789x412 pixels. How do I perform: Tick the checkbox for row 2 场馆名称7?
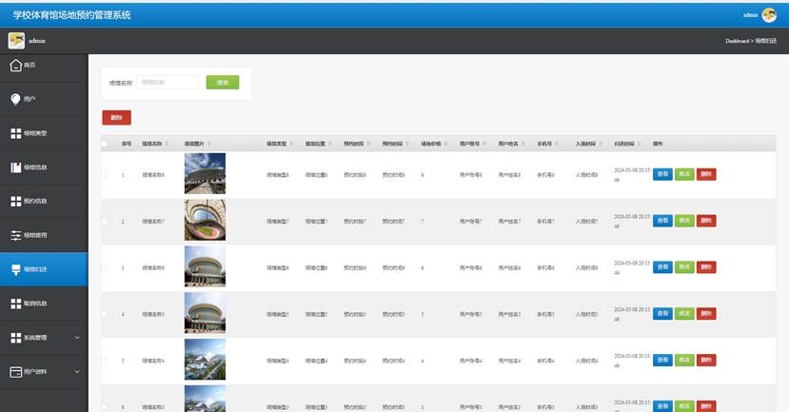click(104, 222)
